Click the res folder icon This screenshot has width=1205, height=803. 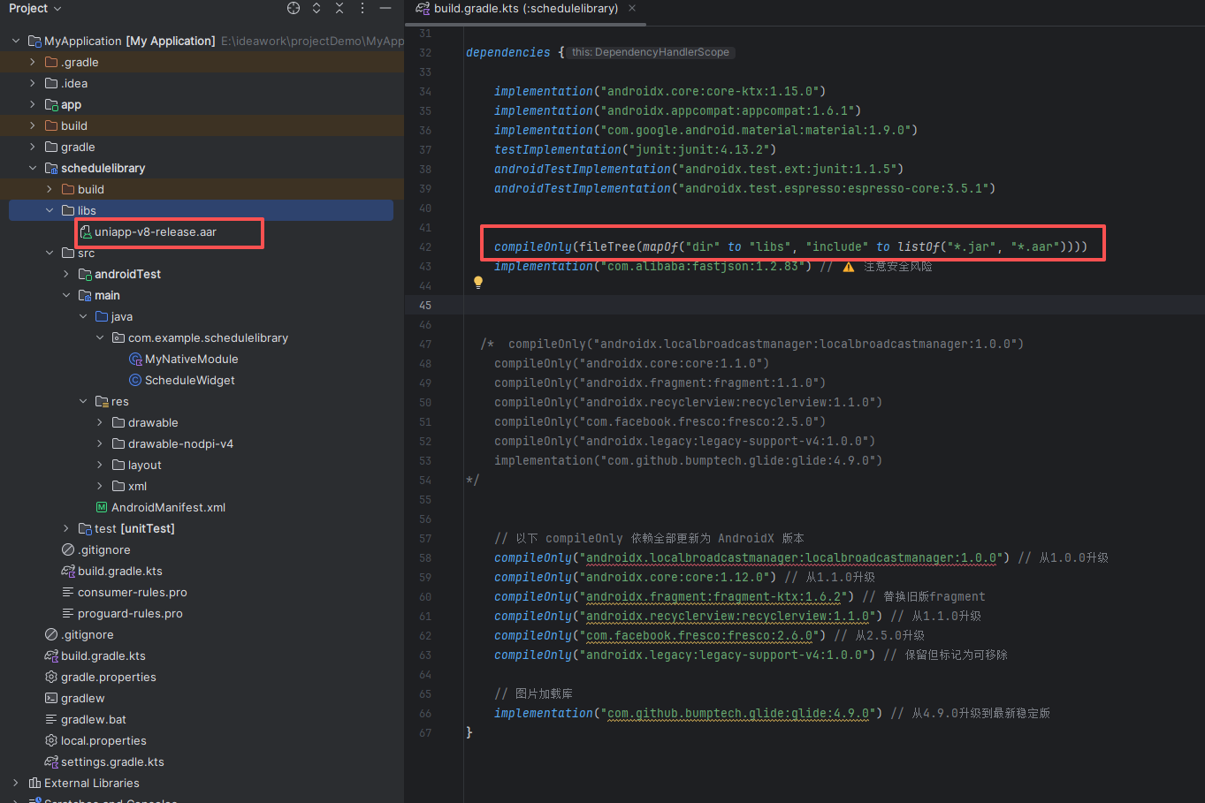[x=102, y=401]
